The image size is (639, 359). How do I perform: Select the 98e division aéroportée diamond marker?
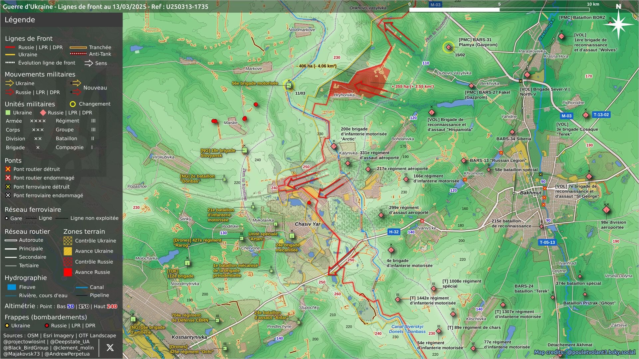(x=606, y=210)
